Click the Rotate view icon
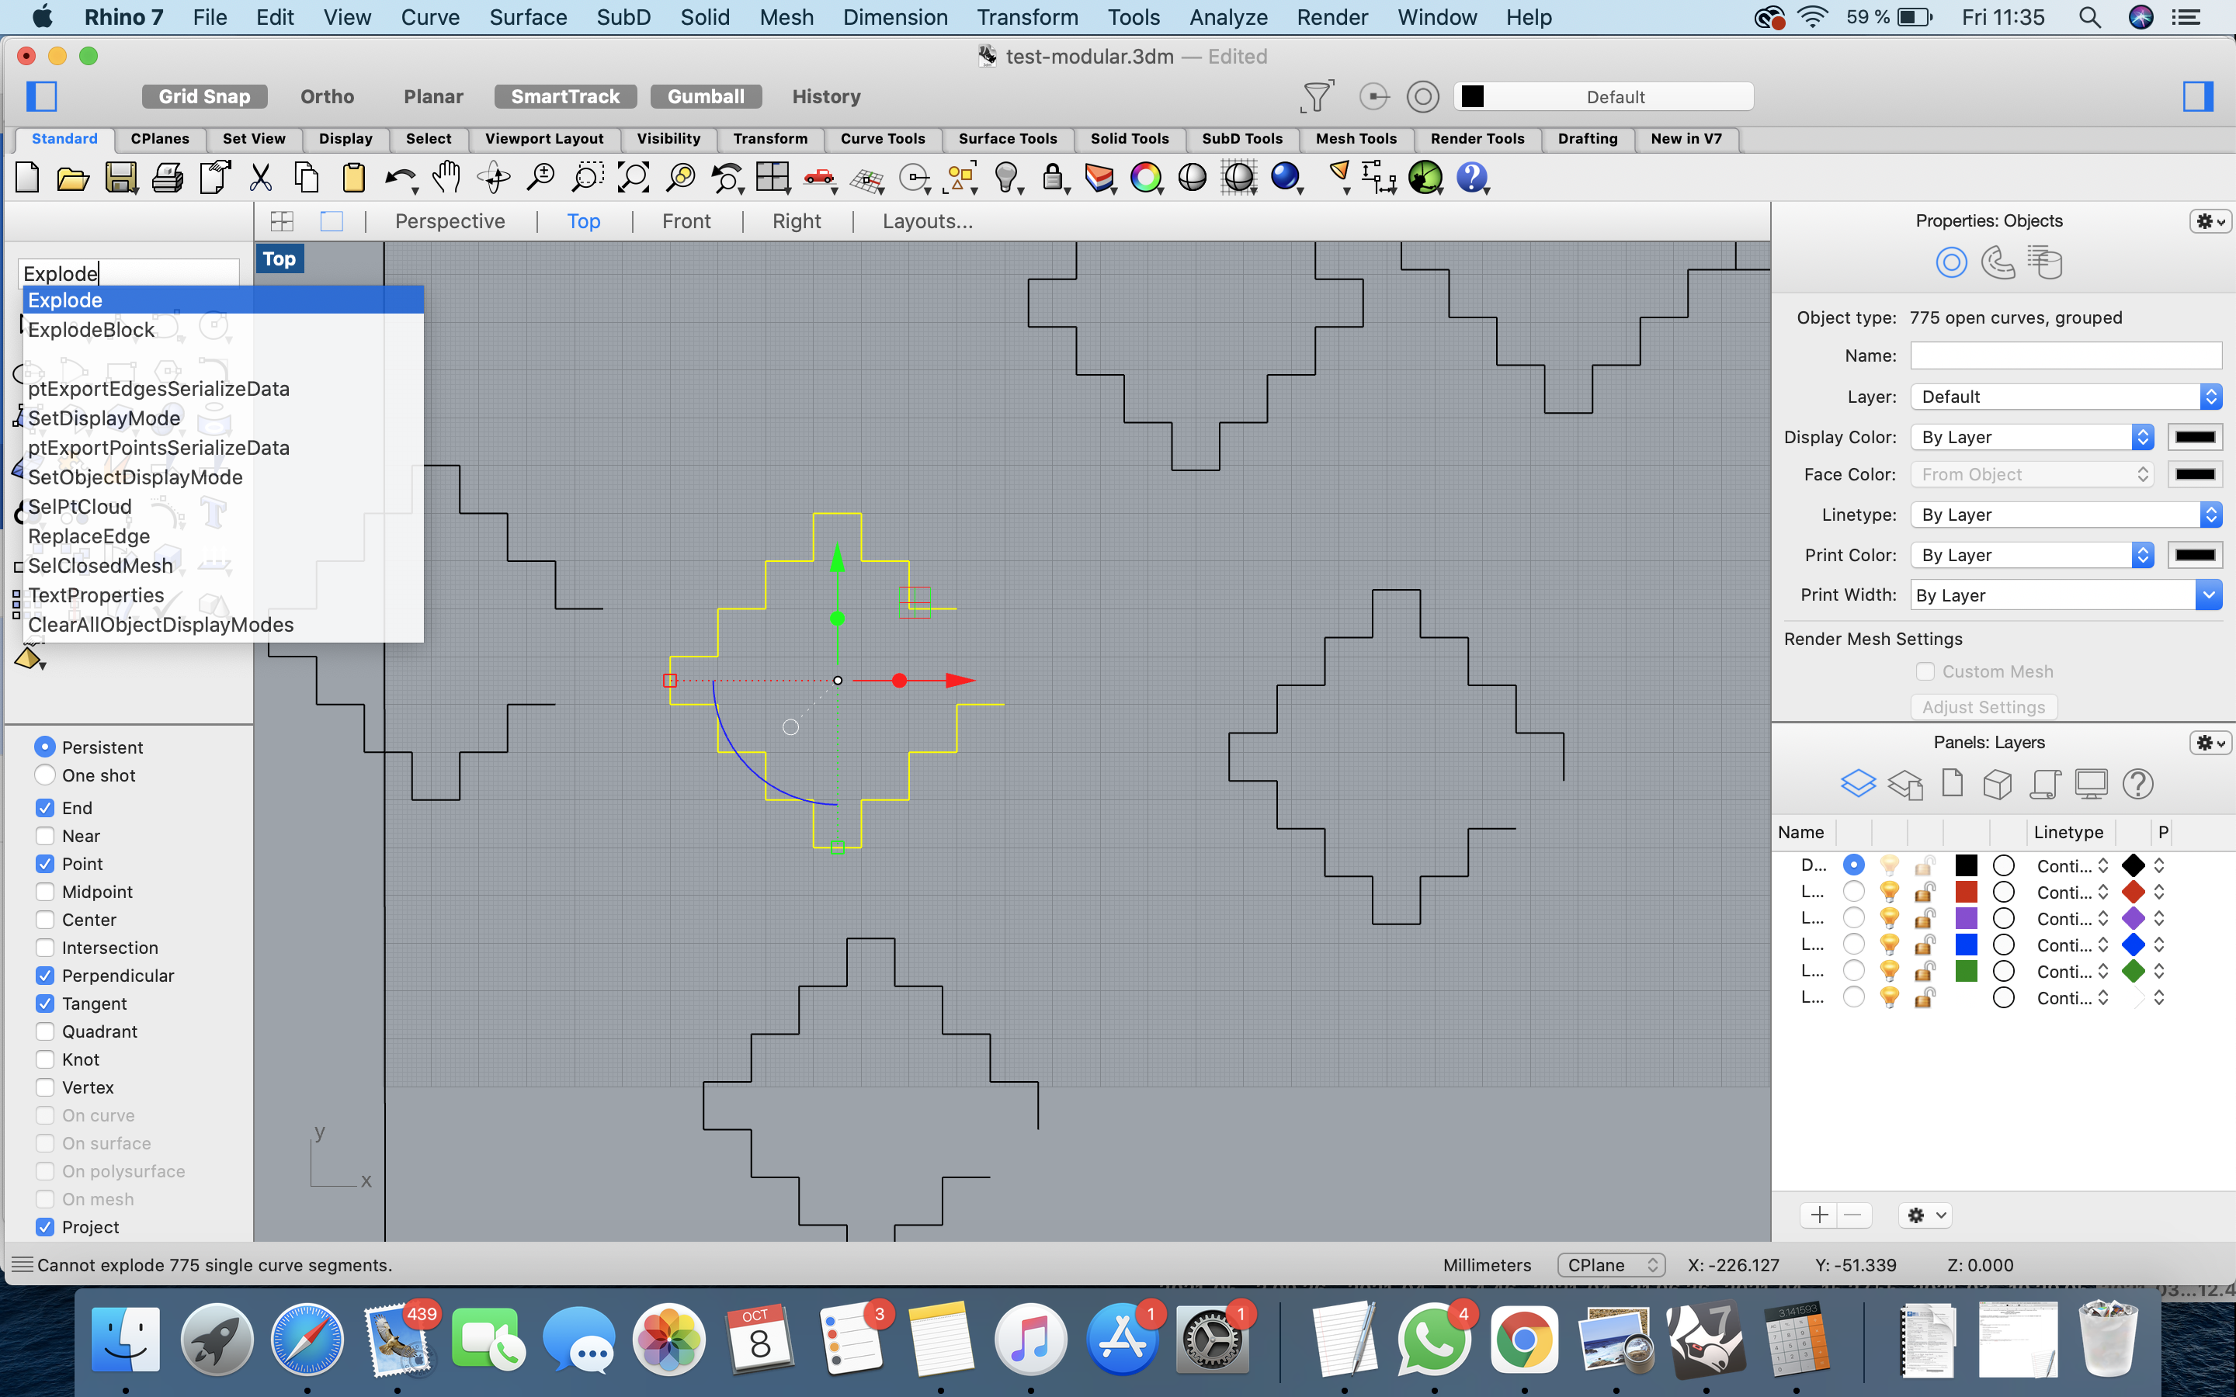Viewport: 2236px width, 1397px height. coord(494,176)
